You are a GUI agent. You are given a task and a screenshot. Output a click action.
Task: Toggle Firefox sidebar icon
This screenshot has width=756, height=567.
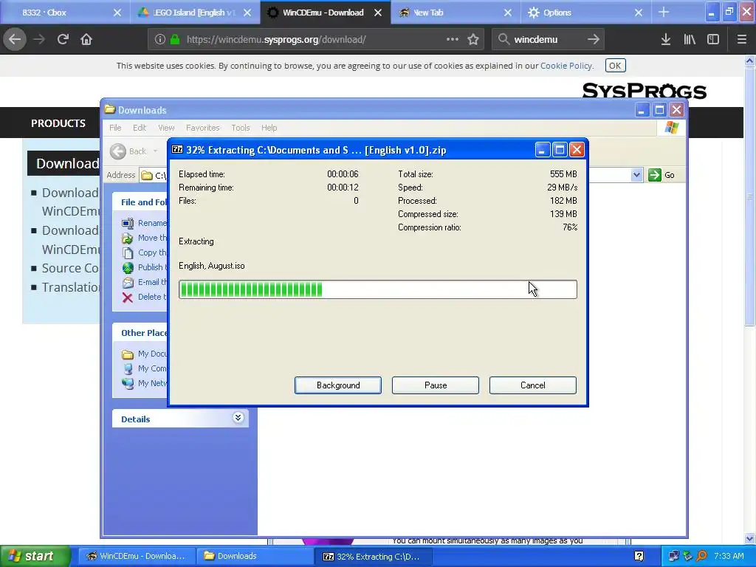pyautogui.click(x=713, y=40)
